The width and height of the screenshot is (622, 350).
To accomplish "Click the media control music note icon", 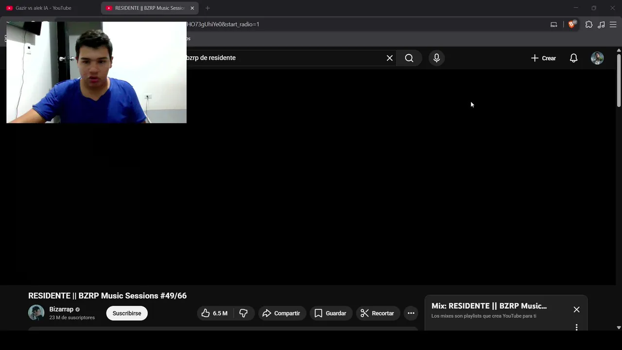I will pos(601,24).
